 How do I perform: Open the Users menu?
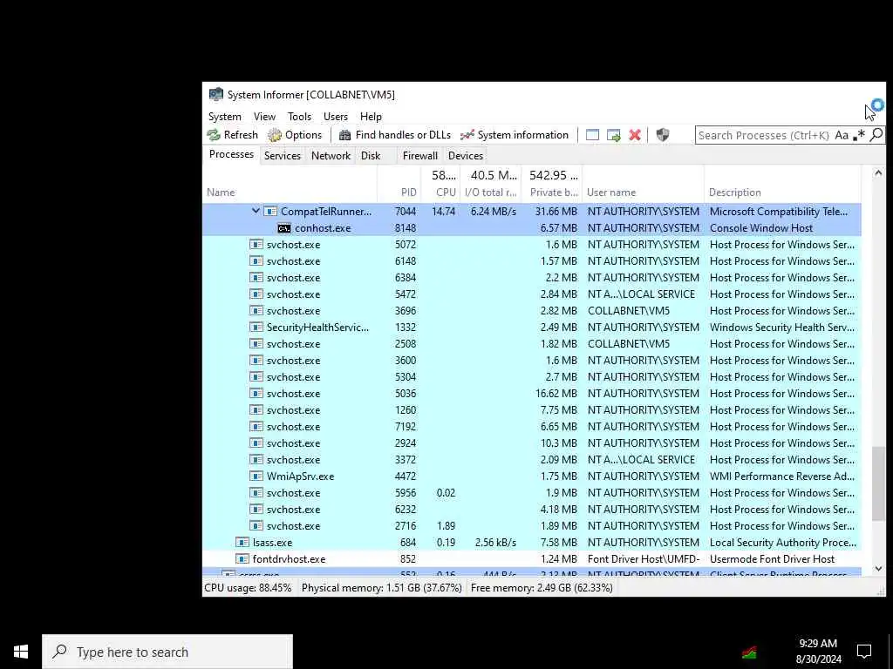pyautogui.click(x=336, y=117)
